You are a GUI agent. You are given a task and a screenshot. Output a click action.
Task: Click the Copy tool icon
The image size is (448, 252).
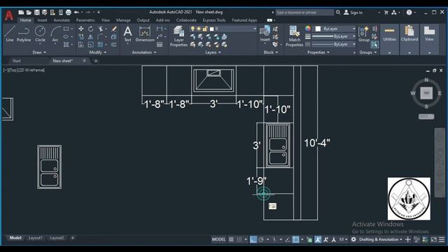[81, 37]
